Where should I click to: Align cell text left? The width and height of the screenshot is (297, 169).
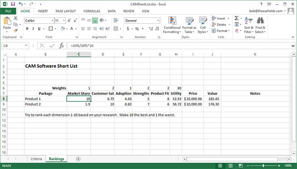[x=83, y=29]
